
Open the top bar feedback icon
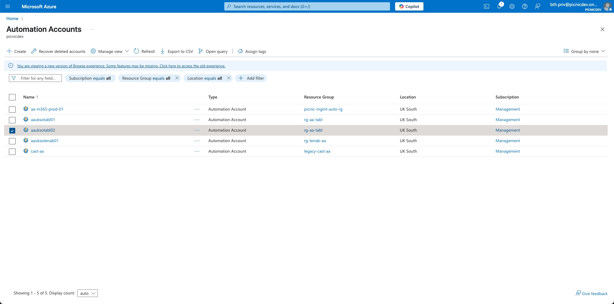pyautogui.click(x=538, y=6)
